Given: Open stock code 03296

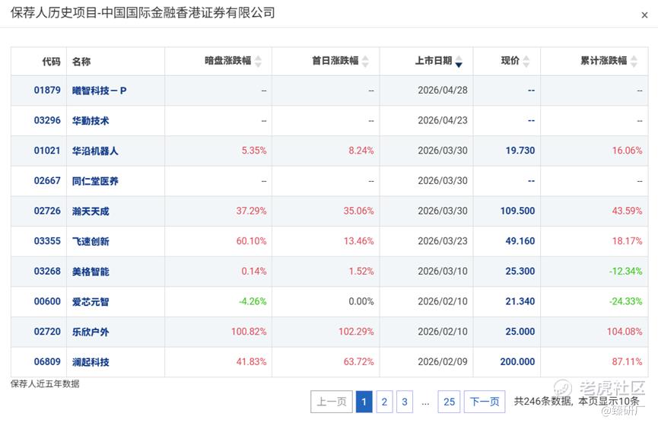Looking at the screenshot, I should [47, 120].
